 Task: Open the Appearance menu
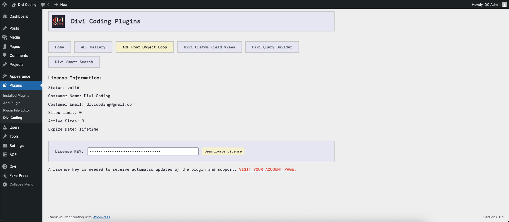tap(21, 76)
